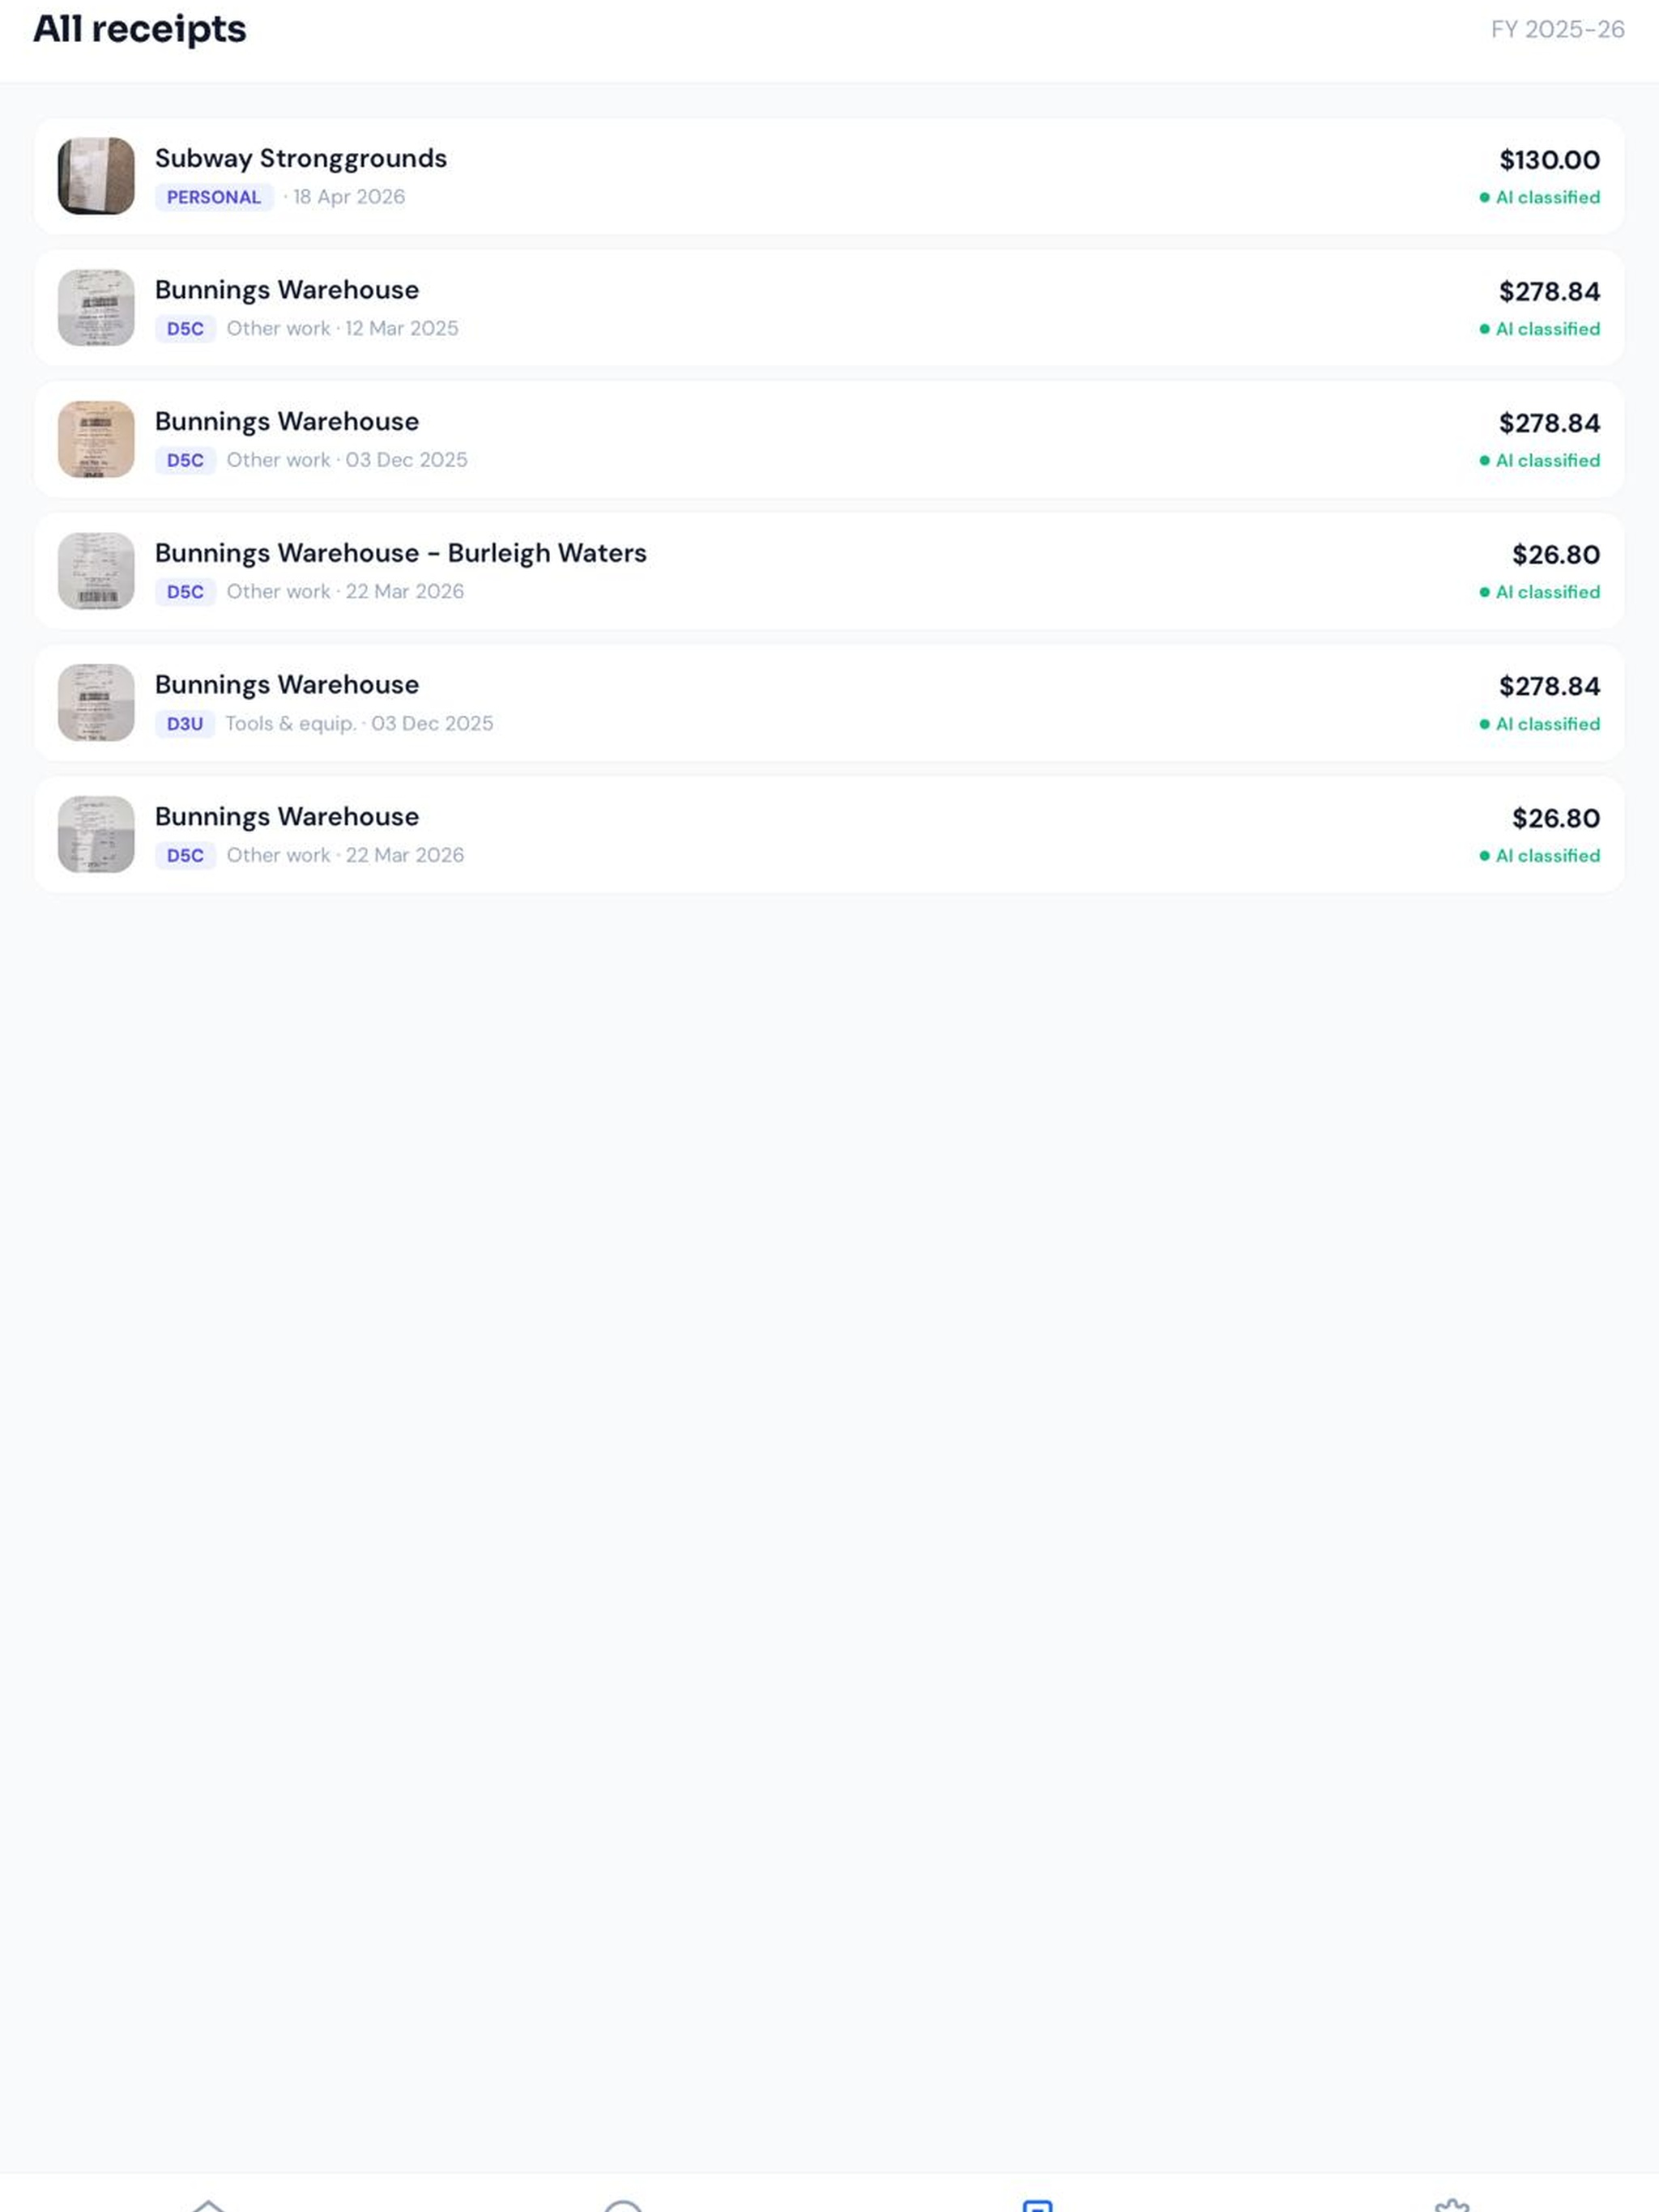Open the 12 Mar 2025 Bunnings receipt thumbnail

click(x=96, y=308)
